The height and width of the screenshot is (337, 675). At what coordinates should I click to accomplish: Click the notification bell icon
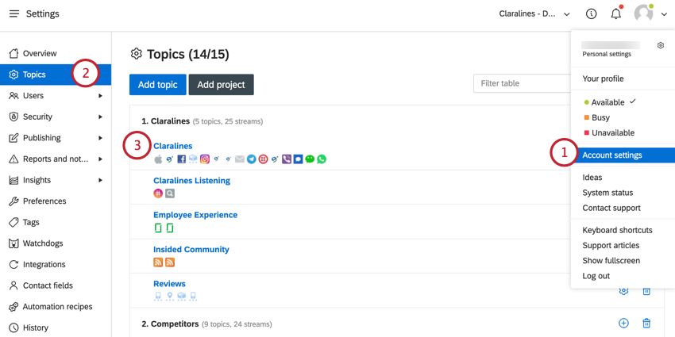coord(615,14)
